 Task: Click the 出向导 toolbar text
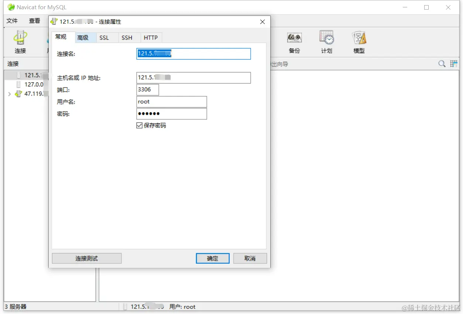[279, 64]
